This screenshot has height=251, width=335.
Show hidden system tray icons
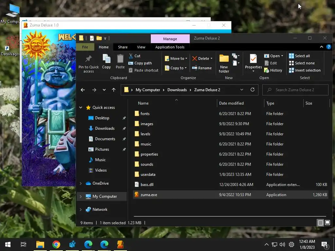tap(266, 244)
